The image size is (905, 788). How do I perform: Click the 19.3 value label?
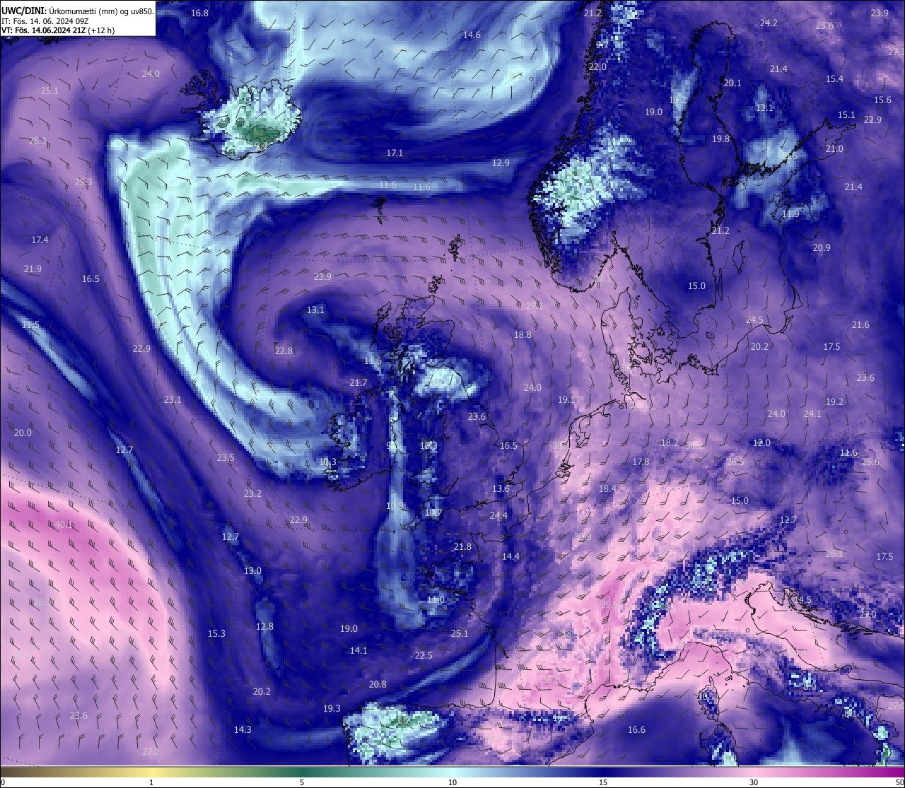pos(332,708)
